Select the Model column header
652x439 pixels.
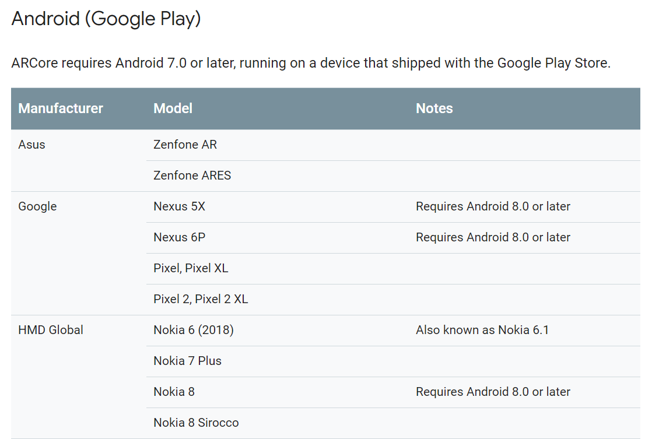[173, 108]
